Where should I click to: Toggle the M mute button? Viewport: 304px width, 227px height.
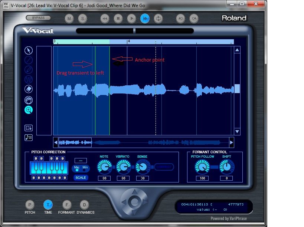[69, 18]
